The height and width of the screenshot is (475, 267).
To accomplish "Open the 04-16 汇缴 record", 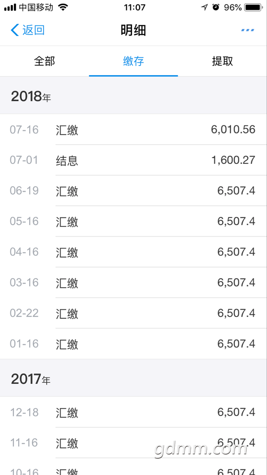I will 134,252.
